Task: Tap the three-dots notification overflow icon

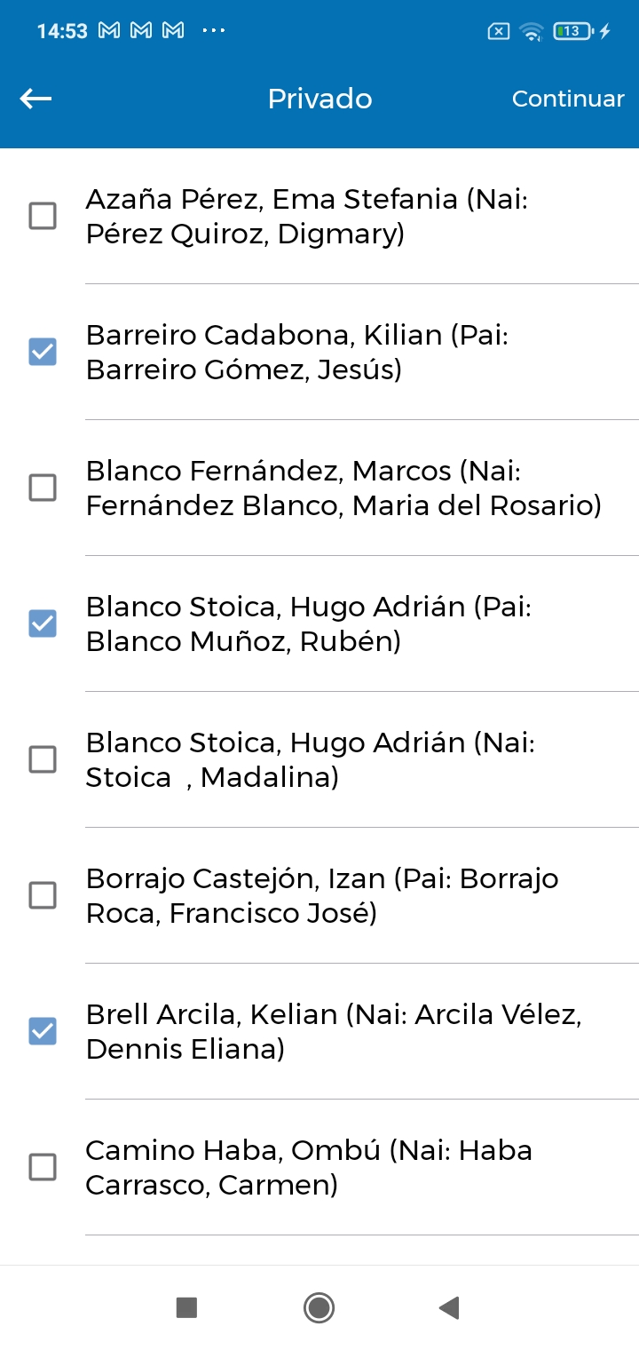Action: point(214,30)
